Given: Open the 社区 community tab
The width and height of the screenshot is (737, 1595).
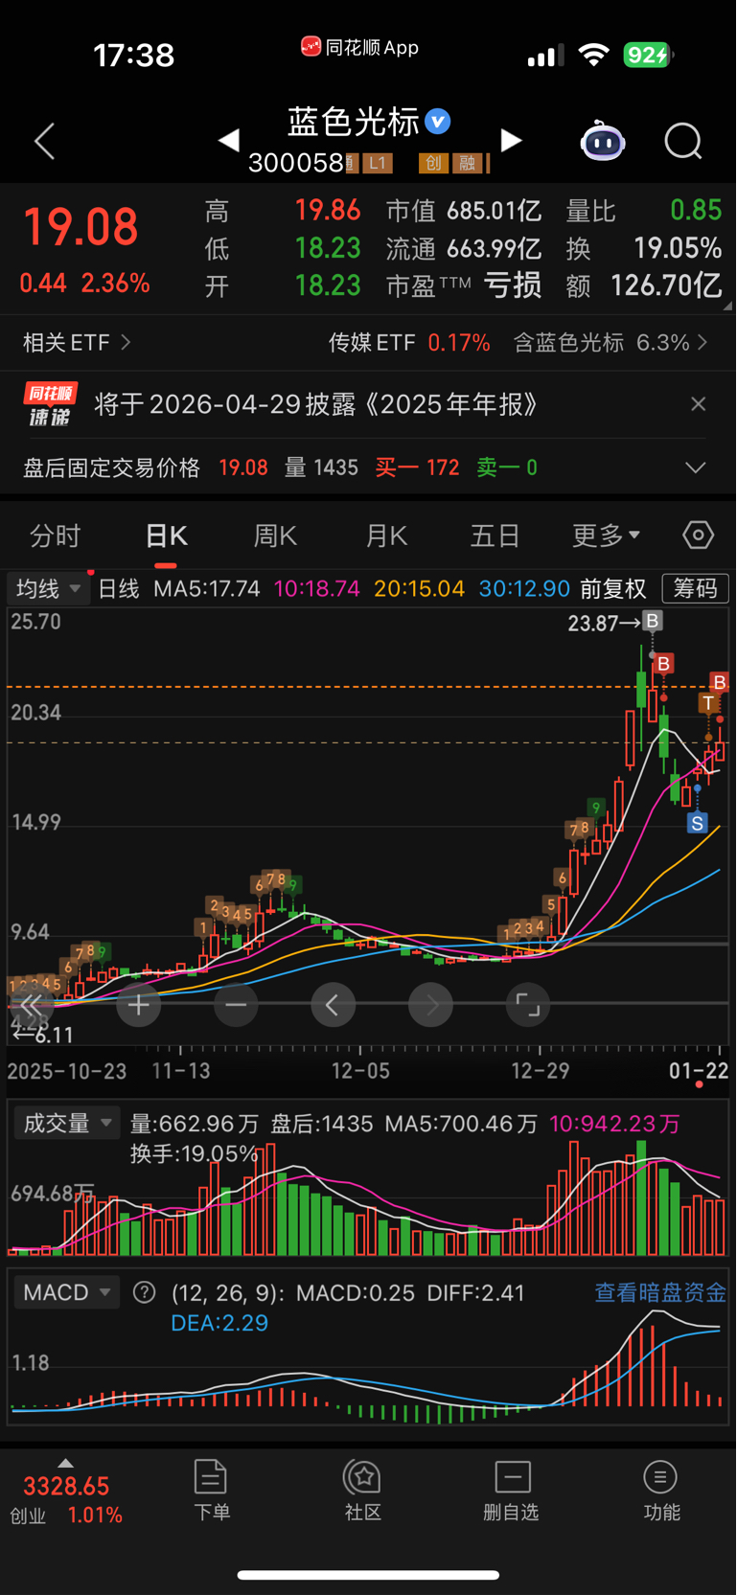Looking at the screenshot, I should 363,1492.
